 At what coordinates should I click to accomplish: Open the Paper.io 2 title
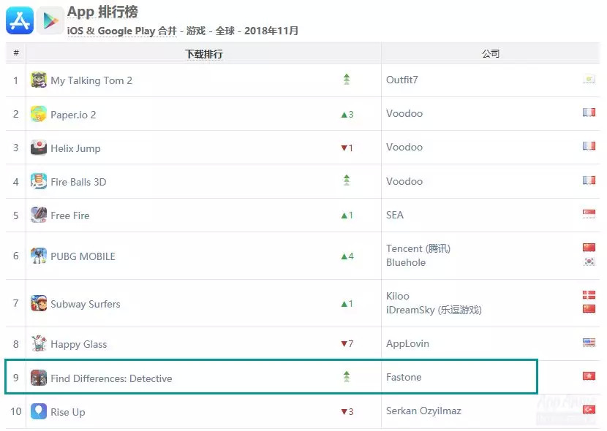(73, 115)
